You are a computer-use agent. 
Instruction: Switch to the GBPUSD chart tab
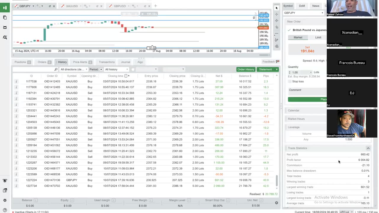pyautogui.click(x=119, y=6)
